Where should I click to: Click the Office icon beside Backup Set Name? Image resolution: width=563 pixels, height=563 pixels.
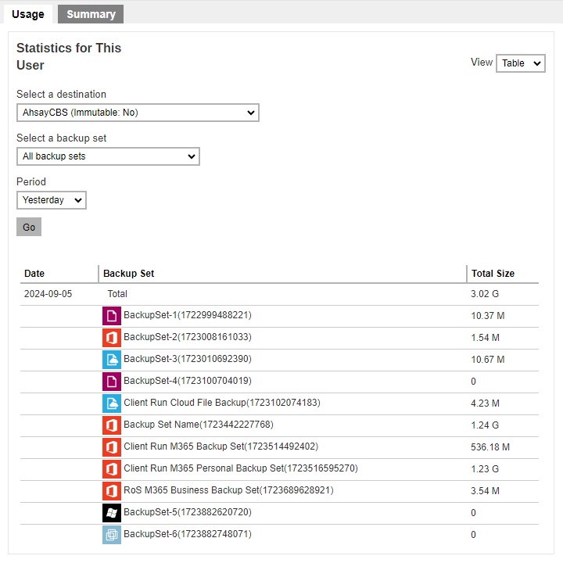[x=112, y=425]
